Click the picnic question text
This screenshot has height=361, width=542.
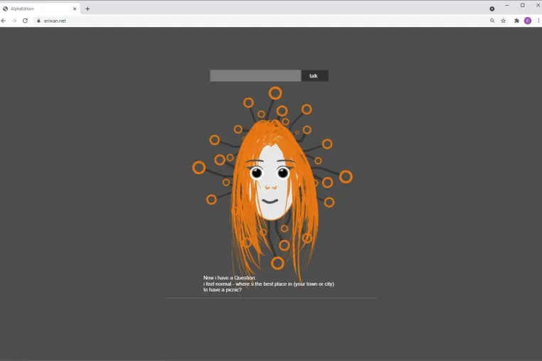pyautogui.click(x=269, y=286)
